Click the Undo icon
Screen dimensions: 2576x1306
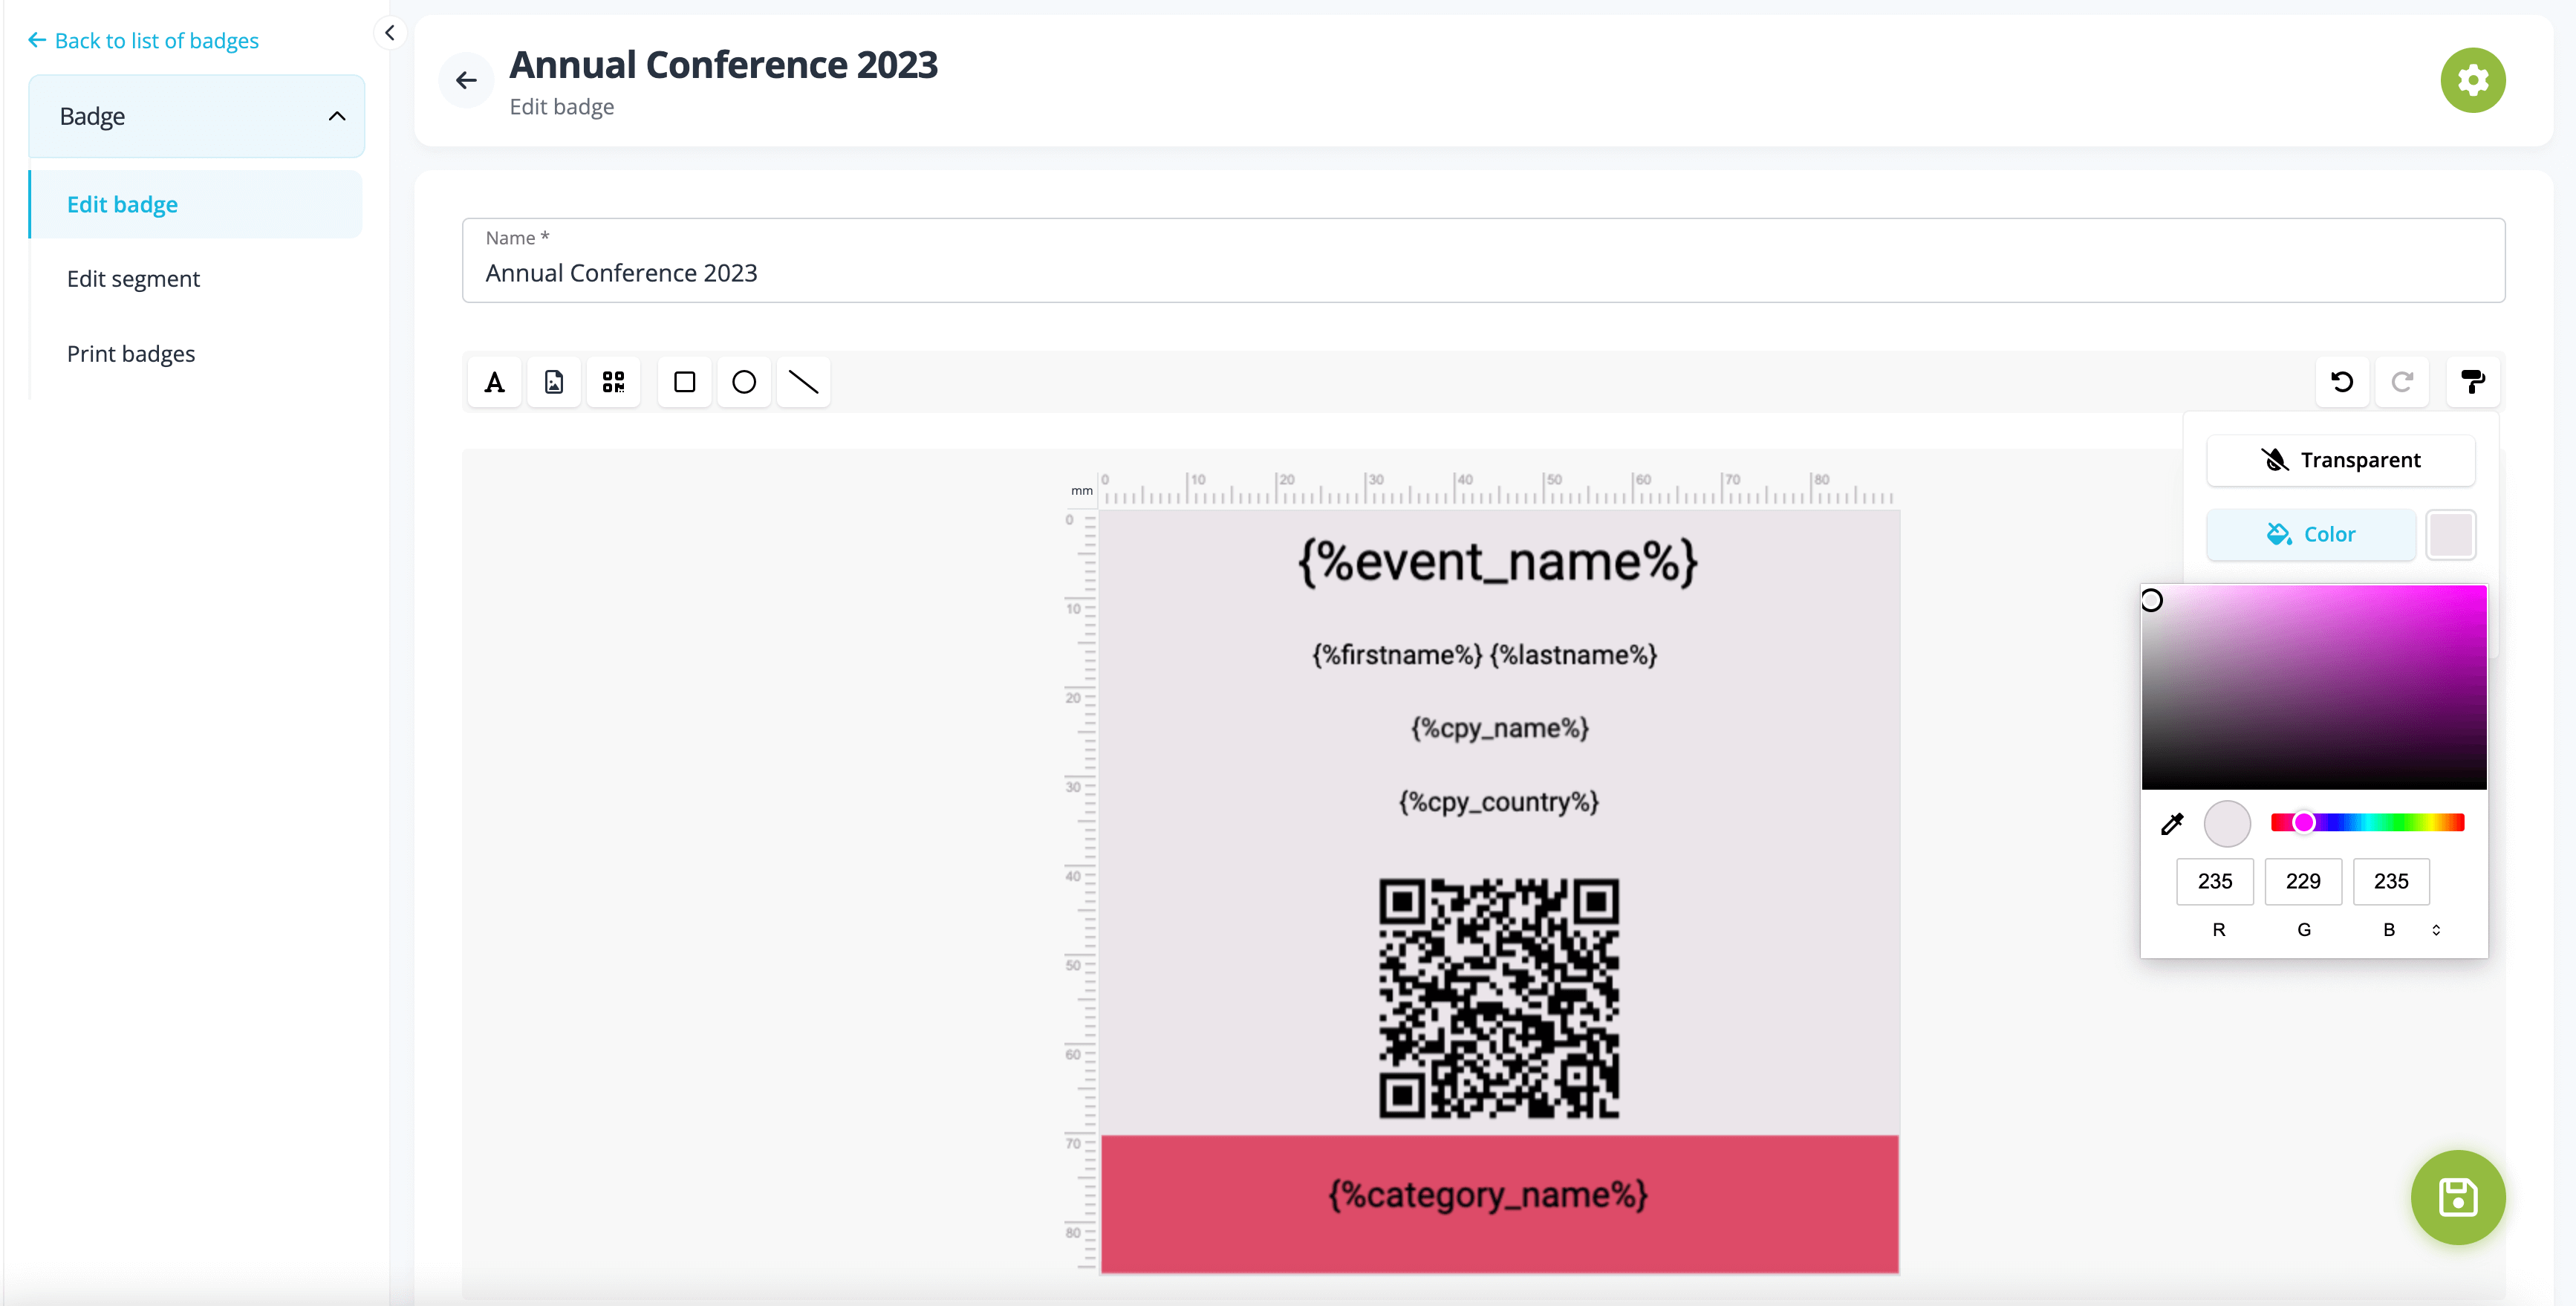[x=2342, y=382]
